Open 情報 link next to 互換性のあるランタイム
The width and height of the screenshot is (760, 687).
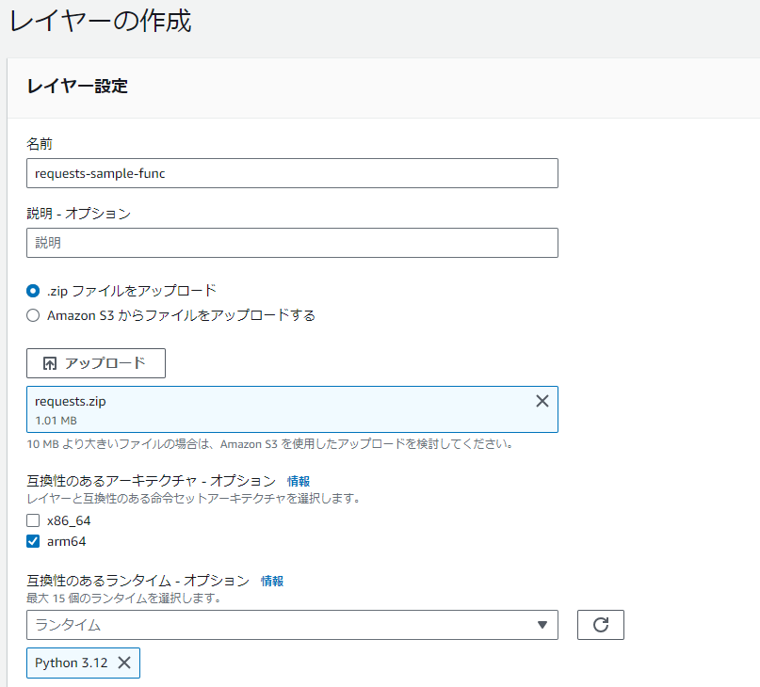point(272,581)
